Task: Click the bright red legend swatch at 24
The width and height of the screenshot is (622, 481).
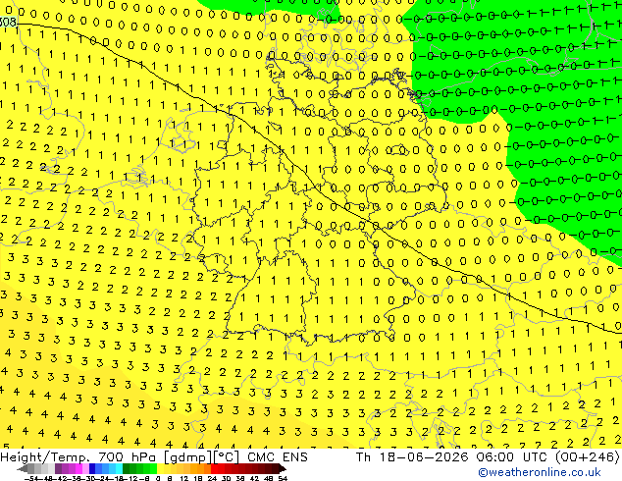Action: (x=214, y=468)
